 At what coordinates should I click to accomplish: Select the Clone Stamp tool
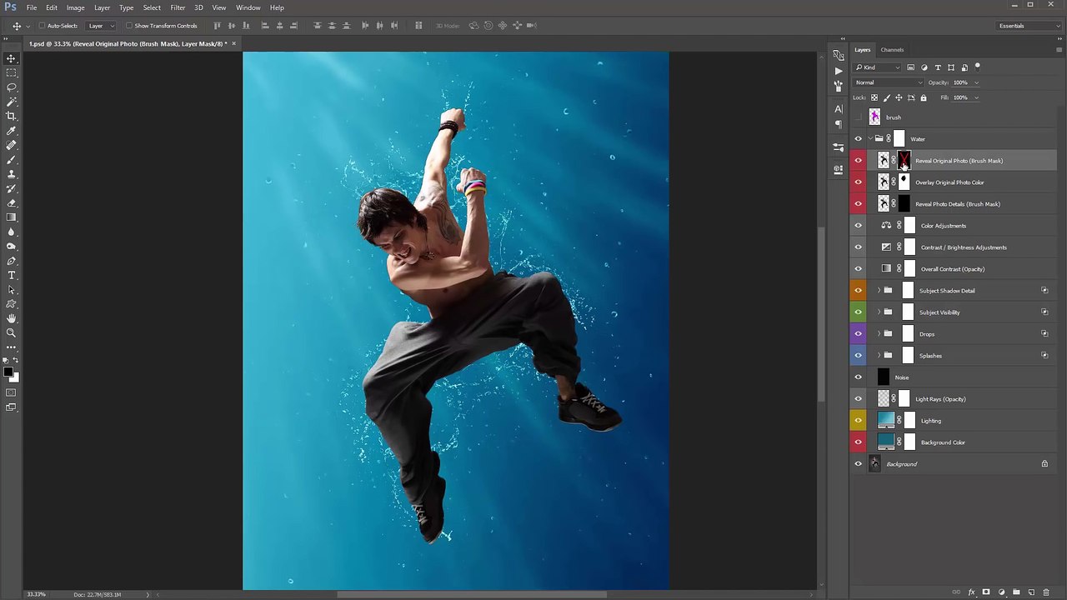click(12, 173)
